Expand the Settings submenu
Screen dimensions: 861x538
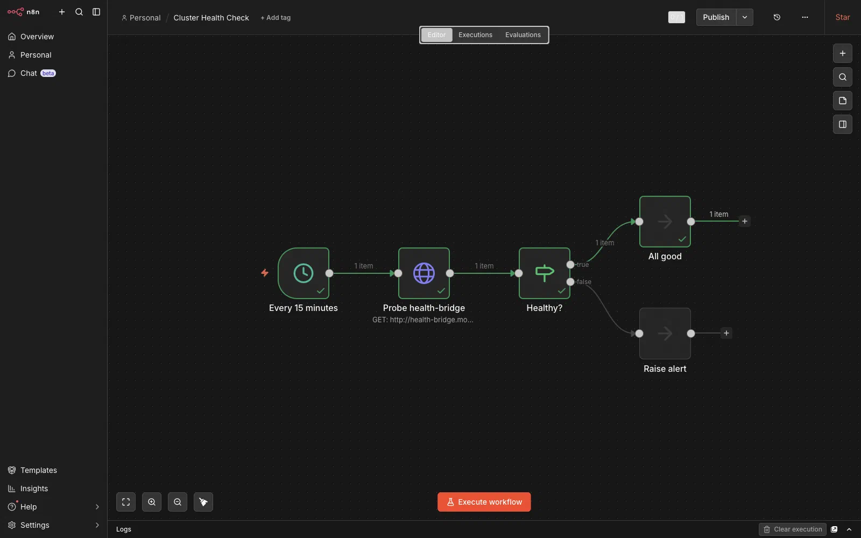[53, 525]
